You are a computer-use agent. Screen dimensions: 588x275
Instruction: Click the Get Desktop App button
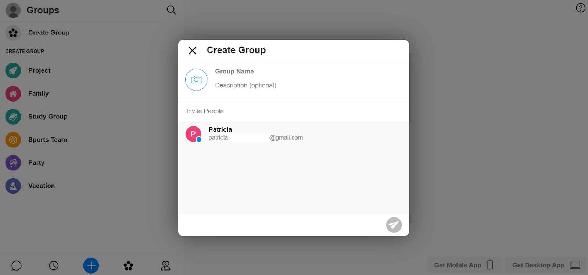point(546,265)
